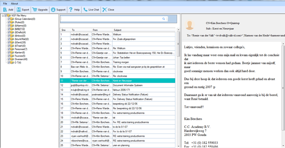Viewport: 285px width, 148px height.
Task: Click the Help question mark icon
Action: point(71,10)
